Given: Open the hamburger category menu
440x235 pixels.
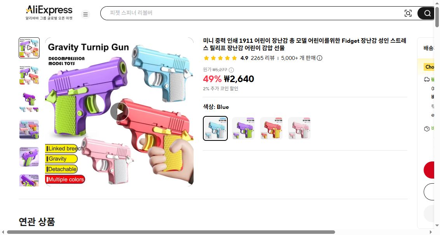Looking at the screenshot, I should tap(86, 14).
